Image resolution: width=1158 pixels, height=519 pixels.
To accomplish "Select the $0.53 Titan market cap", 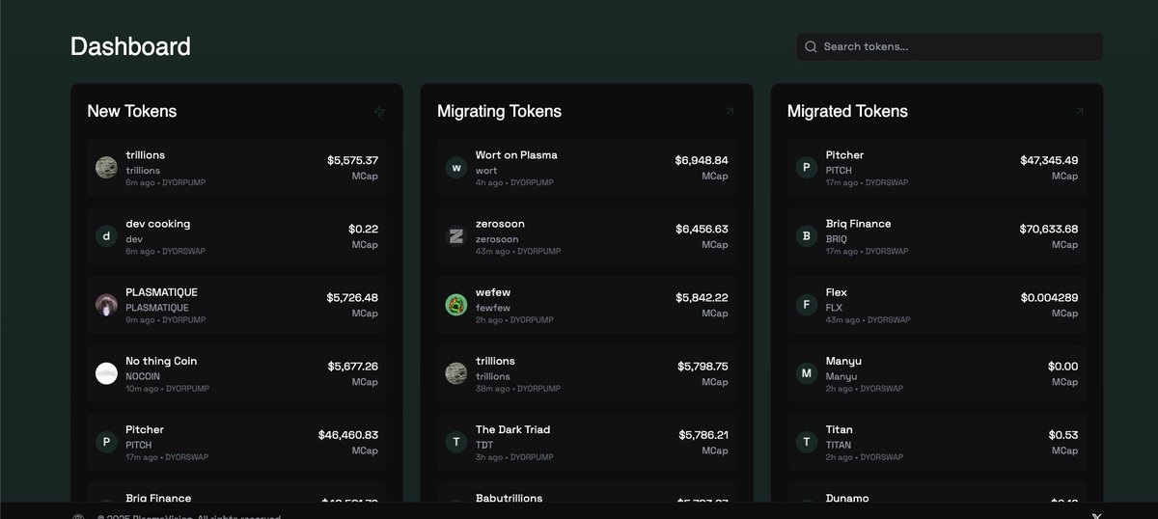I will (1063, 435).
